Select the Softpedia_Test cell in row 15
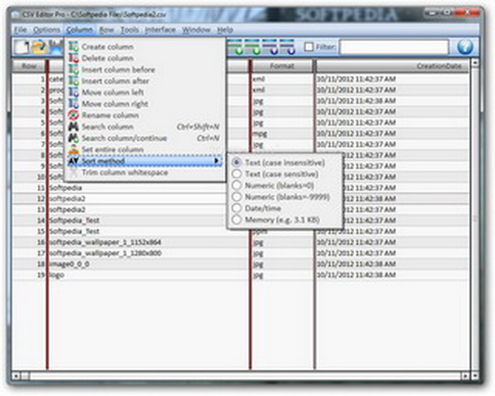 tap(148, 232)
